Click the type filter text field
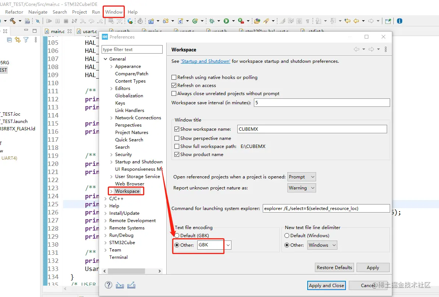This screenshot has width=439, height=297. 132,50
